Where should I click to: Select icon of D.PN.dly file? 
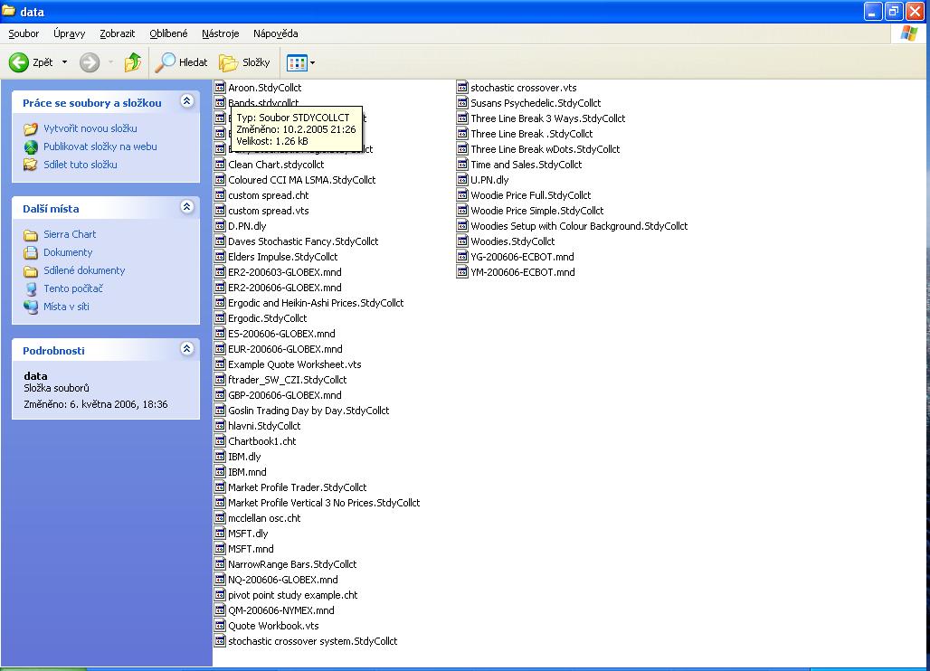(220, 226)
